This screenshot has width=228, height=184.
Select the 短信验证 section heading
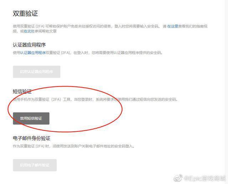point(22,91)
